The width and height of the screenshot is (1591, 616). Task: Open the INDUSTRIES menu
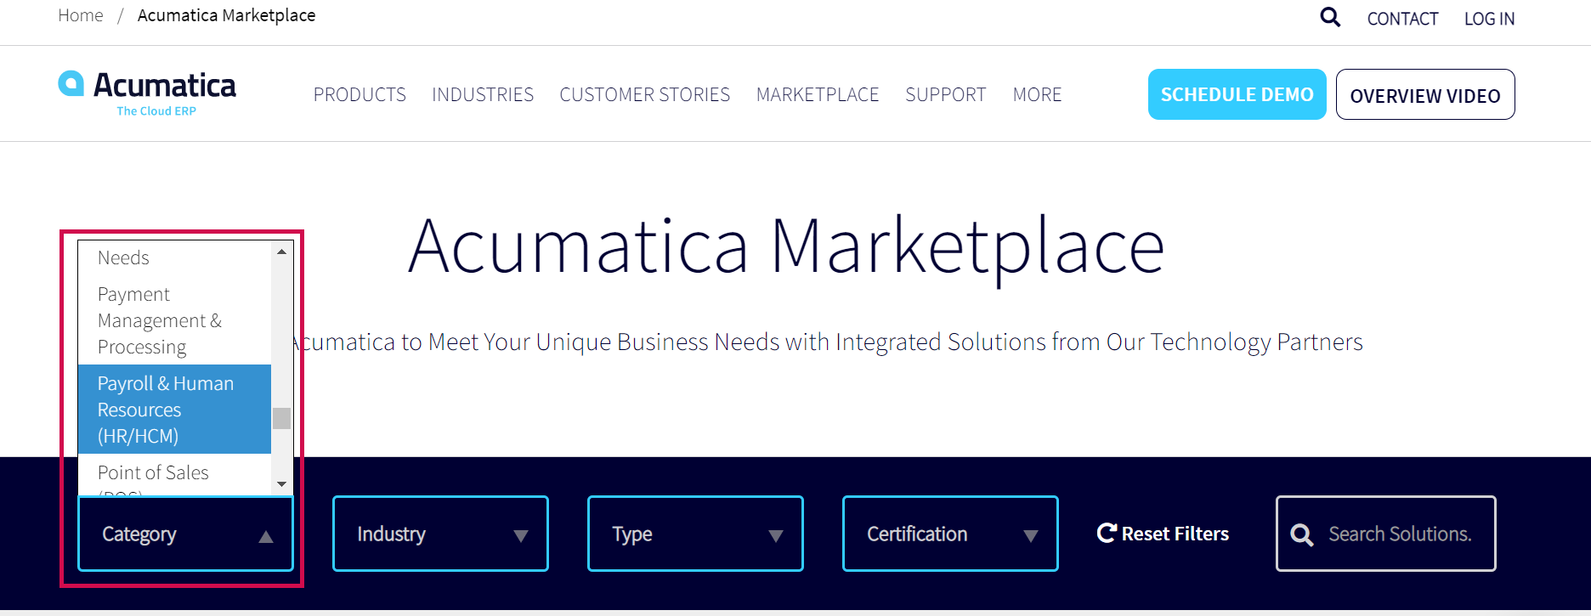click(483, 94)
